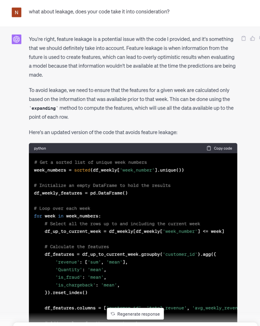Screen dimensions: 260x326
Task: Give the response a thumbs up
Action: pos(252,39)
